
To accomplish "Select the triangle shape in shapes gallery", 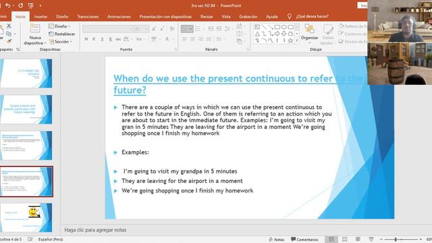I will [257, 34].
